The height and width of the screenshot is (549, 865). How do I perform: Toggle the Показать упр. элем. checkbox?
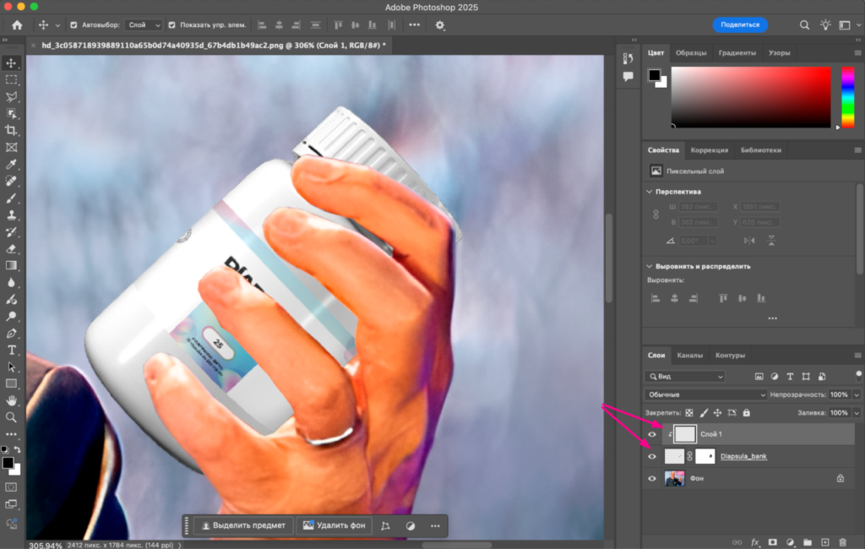tap(172, 25)
